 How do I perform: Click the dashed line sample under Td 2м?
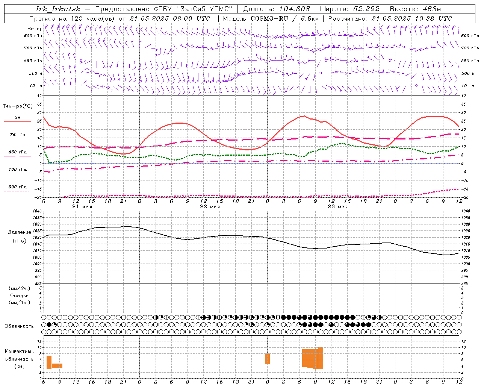click(17, 139)
